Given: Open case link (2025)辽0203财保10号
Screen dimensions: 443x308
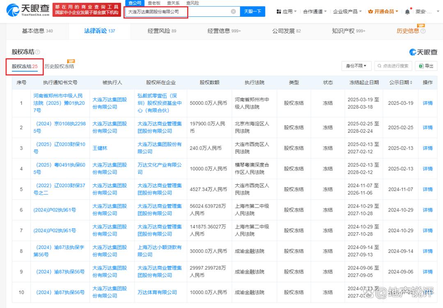Looking at the screenshot, I should click(59, 148).
